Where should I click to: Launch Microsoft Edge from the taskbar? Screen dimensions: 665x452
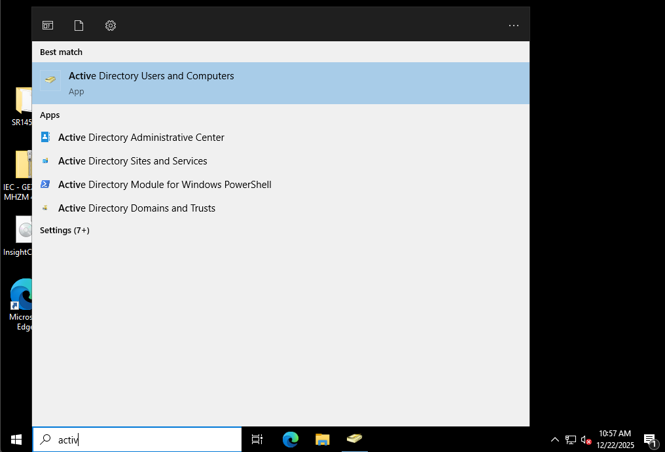coord(291,440)
